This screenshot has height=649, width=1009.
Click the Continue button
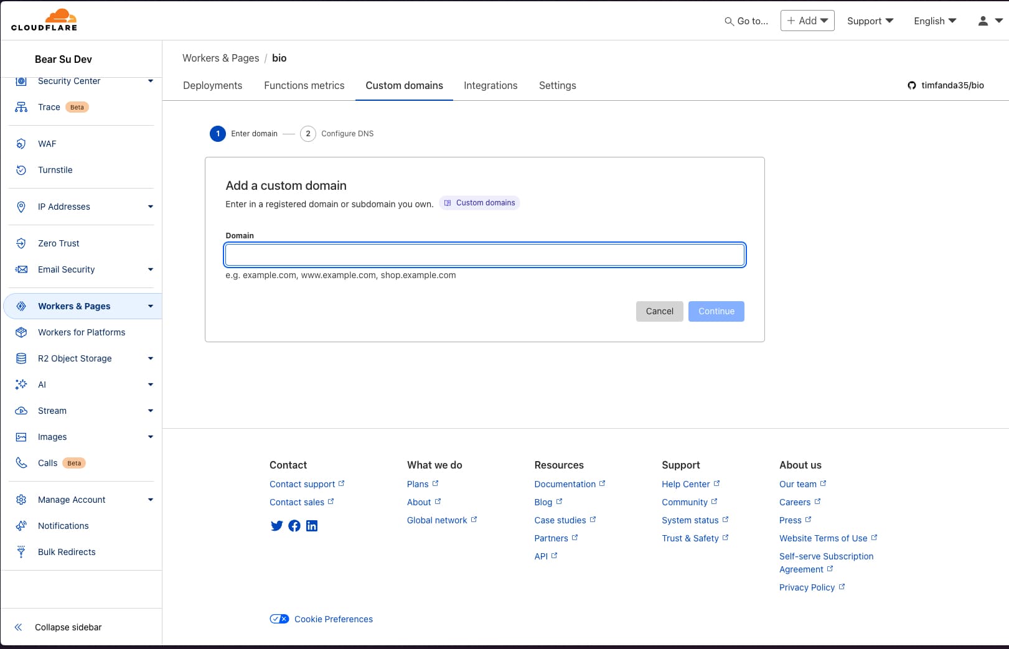716,311
